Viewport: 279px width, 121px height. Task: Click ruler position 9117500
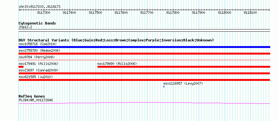[95, 13]
